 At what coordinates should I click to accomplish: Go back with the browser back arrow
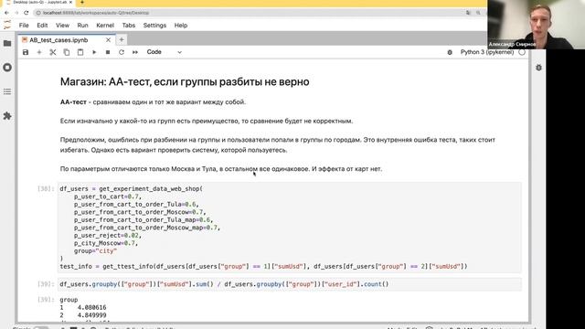6,13
